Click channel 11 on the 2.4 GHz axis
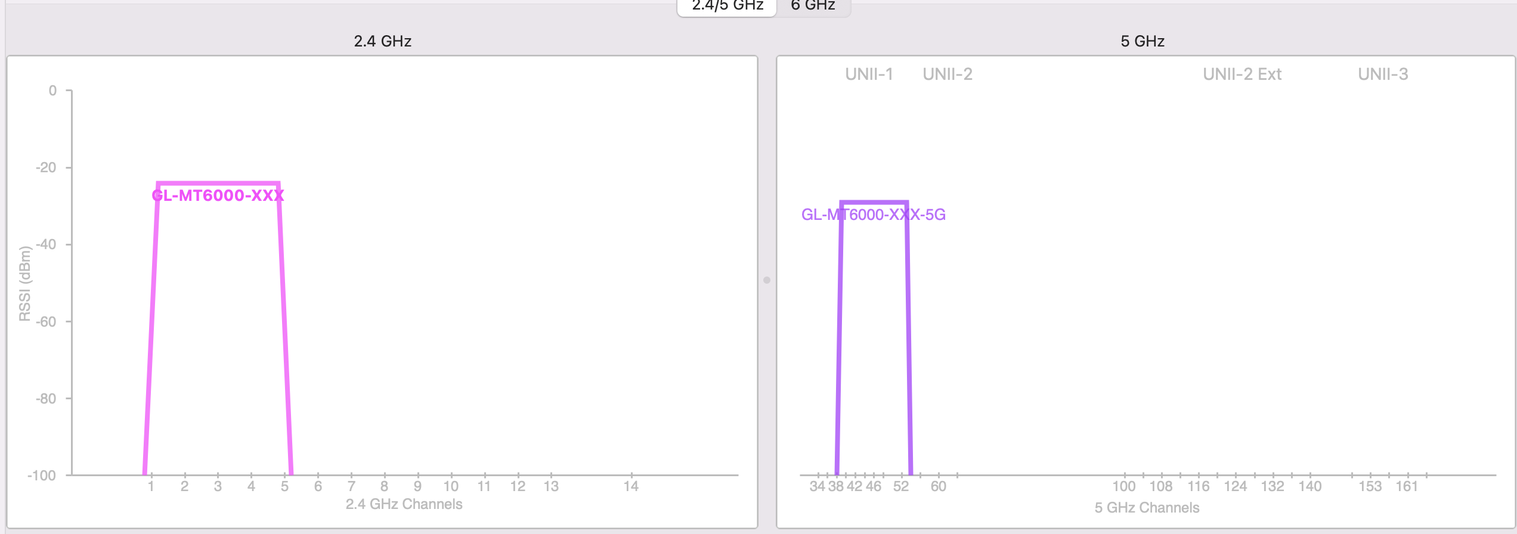This screenshot has height=534, width=1517. (484, 486)
